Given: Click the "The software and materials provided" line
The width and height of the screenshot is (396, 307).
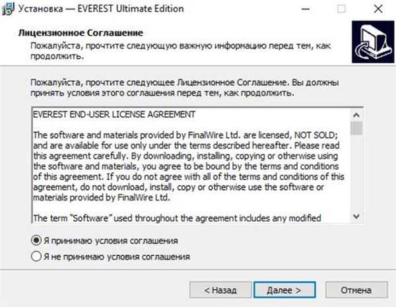Looking at the screenshot, I should 185,135.
